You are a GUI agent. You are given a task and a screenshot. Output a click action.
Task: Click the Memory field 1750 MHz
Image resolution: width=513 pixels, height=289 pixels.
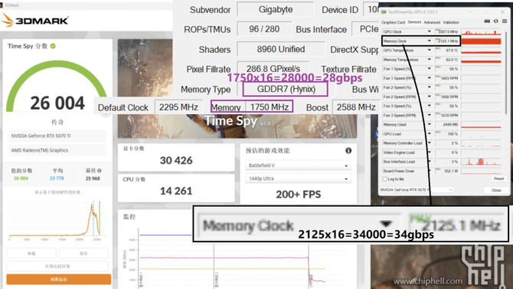pos(269,107)
